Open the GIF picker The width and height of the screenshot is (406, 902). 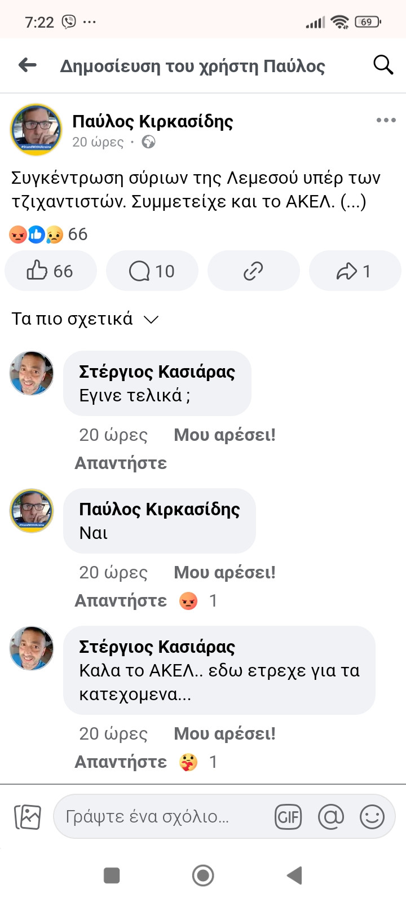pyautogui.click(x=288, y=816)
